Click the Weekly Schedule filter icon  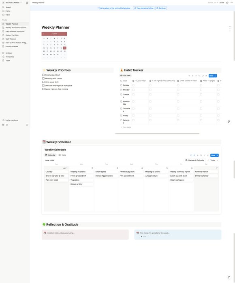click(x=191, y=155)
